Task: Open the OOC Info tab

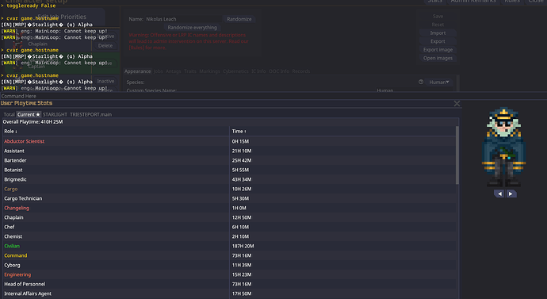Action: pos(279,71)
